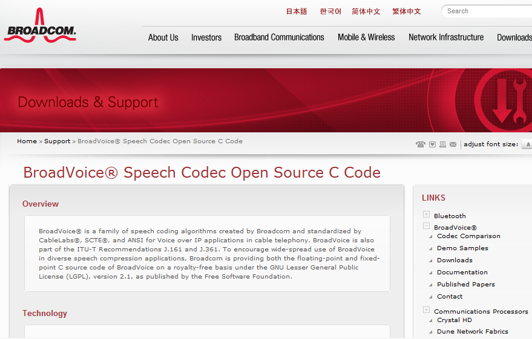Switch to Simplified Chinese language
Screen dimensions: 532x339
coord(366,11)
